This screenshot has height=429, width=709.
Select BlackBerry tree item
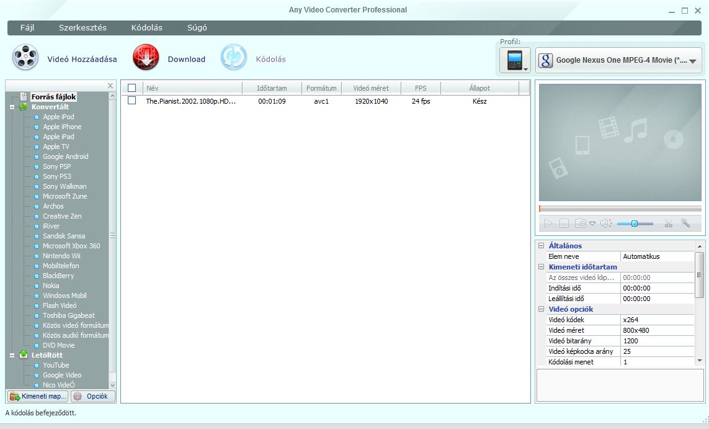coord(58,276)
